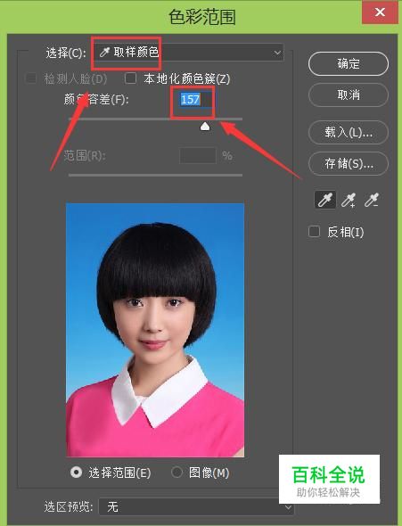The height and width of the screenshot is (526, 402).
Task: Expand the 选区预览 dropdown showing 无
Action: point(196,506)
